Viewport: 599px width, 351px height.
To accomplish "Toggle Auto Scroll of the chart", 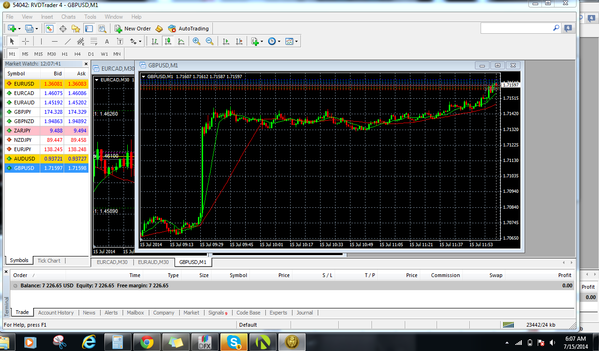I will point(226,41).
